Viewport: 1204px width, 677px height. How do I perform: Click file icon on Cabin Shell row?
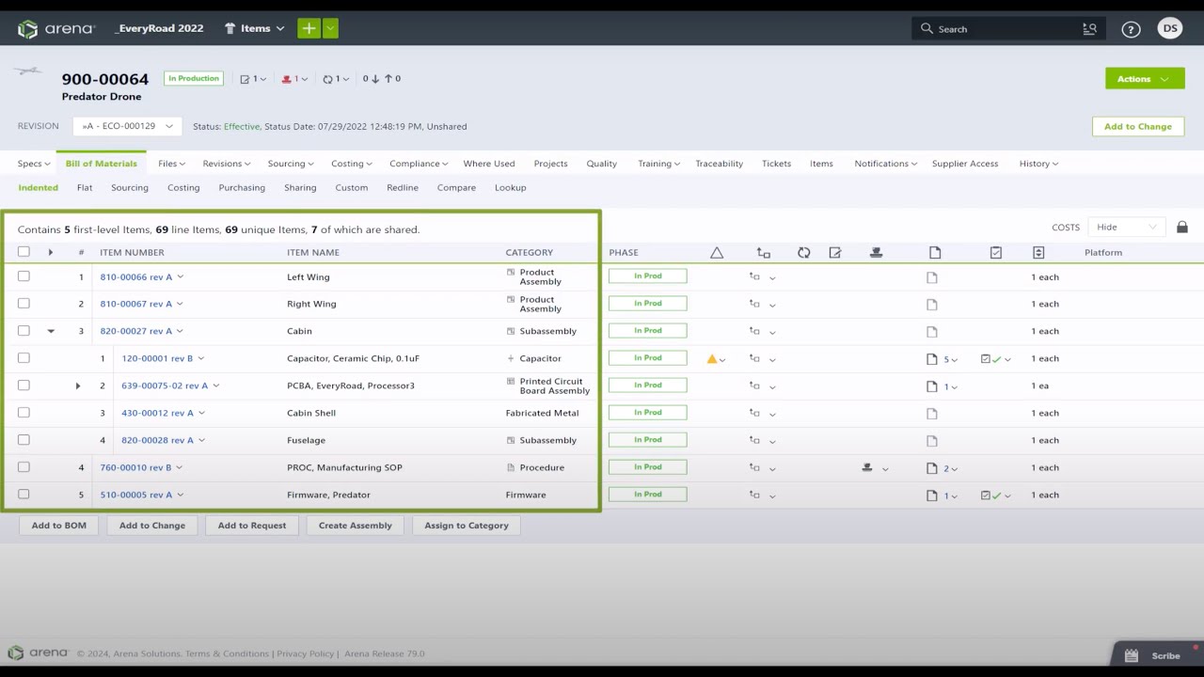[x=932, y=413]
